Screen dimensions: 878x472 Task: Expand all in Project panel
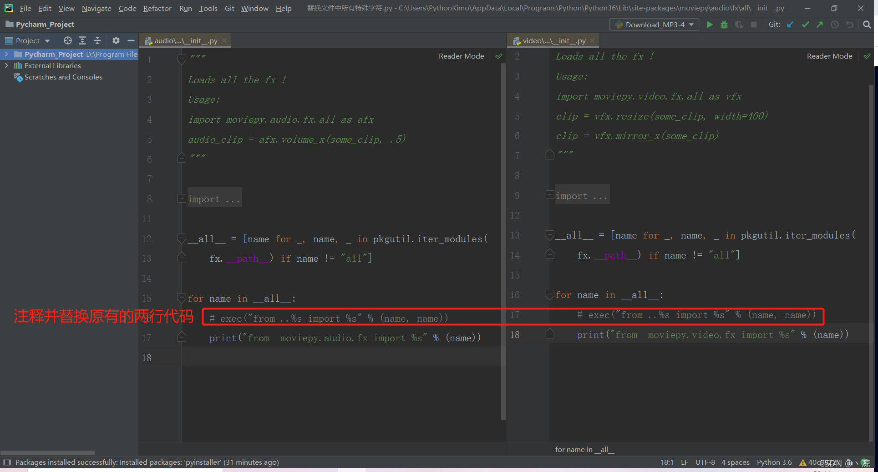82,40
